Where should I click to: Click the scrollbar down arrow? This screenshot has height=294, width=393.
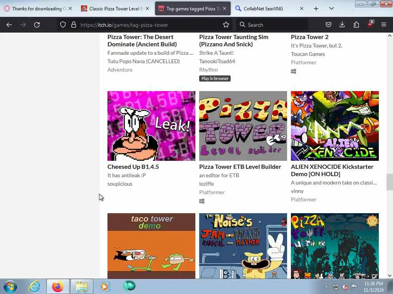click(x=390, y=276)
